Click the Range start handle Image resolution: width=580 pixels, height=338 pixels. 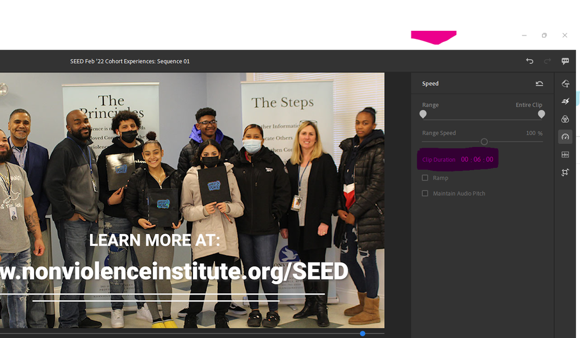click(x=423, y=114)
